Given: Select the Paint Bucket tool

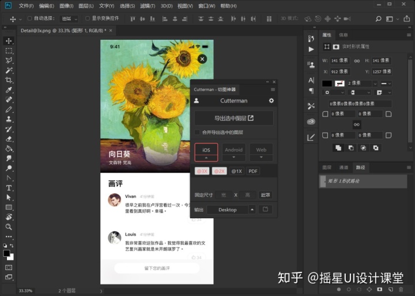Looking at the screenshot, I should [x=9, y=149].
